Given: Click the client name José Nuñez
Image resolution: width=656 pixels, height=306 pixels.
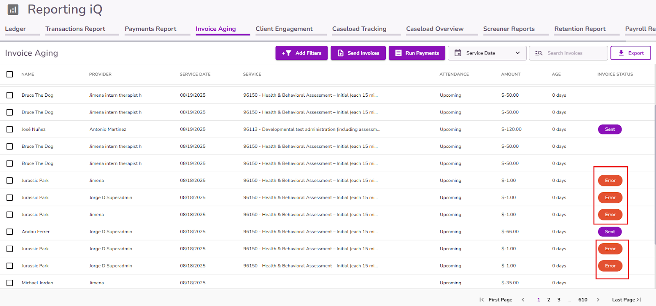Looking at the screenshot, I should [x=34, y=129].
